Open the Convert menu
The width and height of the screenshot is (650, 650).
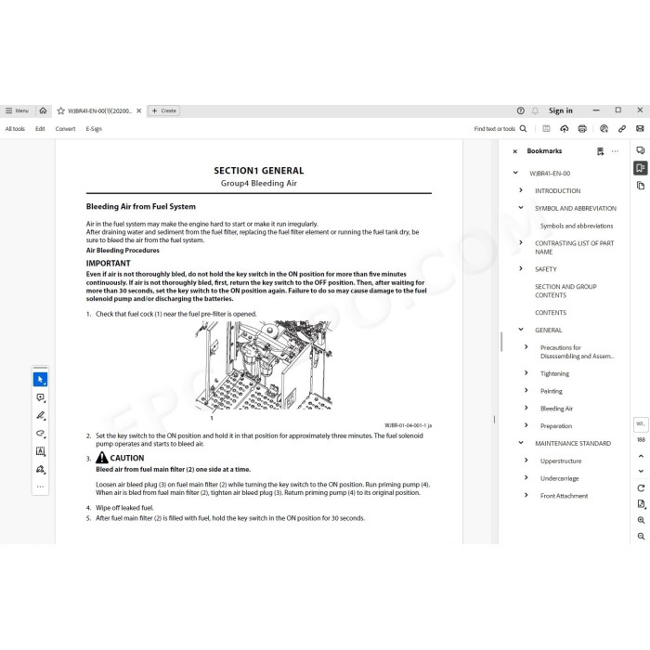pos(66,129)
